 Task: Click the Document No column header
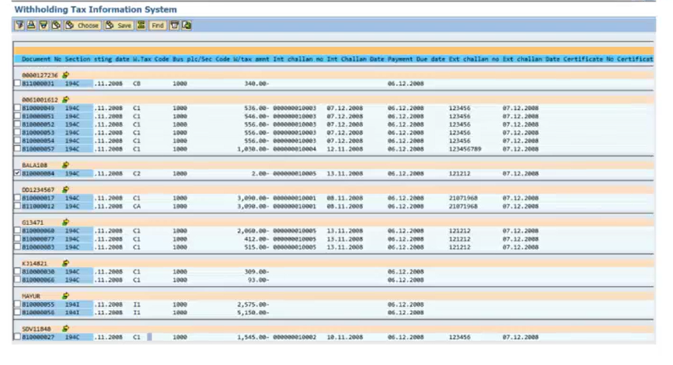(42, 59)
